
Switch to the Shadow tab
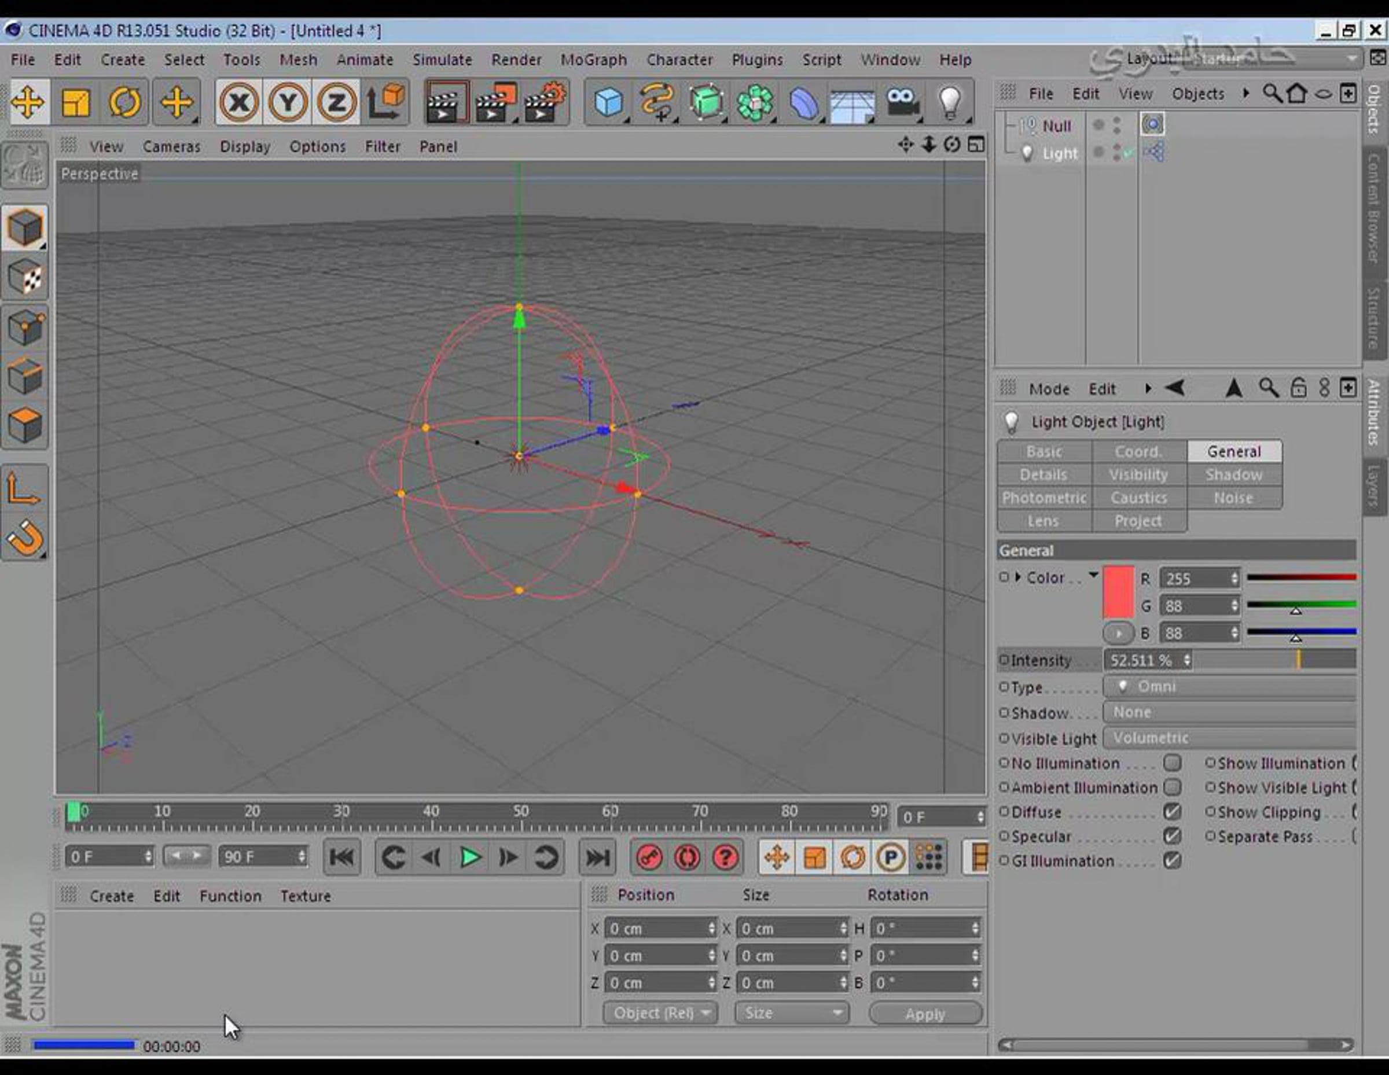click(1234, 475)
